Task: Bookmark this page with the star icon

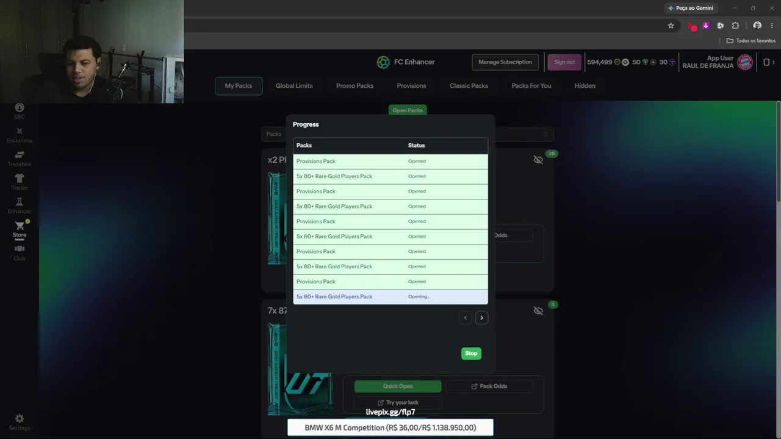Action: tap(671, 26)
